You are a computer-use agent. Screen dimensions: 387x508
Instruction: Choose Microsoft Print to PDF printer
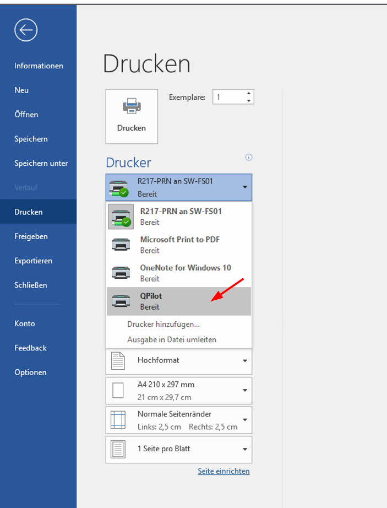tap(178, 245)
